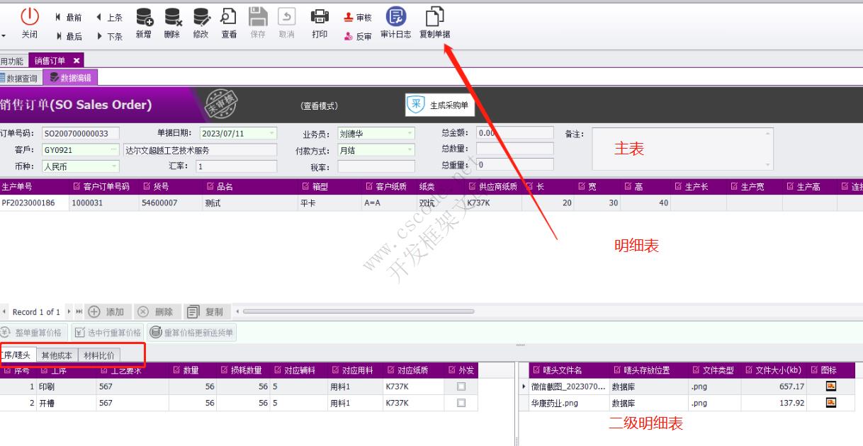The image size is (863, 446).
Task: Click the 修改 (Modify) icon
Action: pyautogui.click(x=201, y=21)
